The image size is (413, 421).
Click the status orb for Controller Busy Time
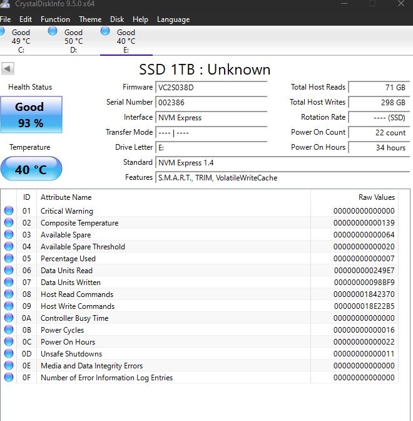pos(9,318)
